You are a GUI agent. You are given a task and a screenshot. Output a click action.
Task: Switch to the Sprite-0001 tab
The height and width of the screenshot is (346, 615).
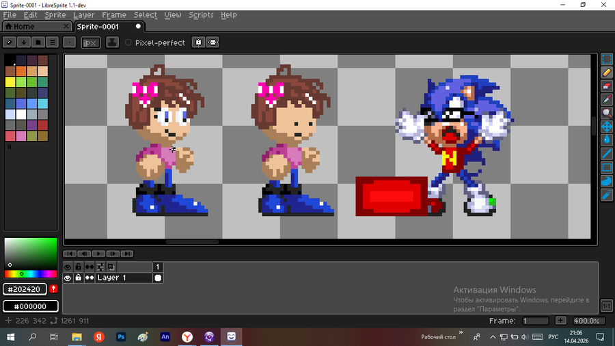coord(109,26)
